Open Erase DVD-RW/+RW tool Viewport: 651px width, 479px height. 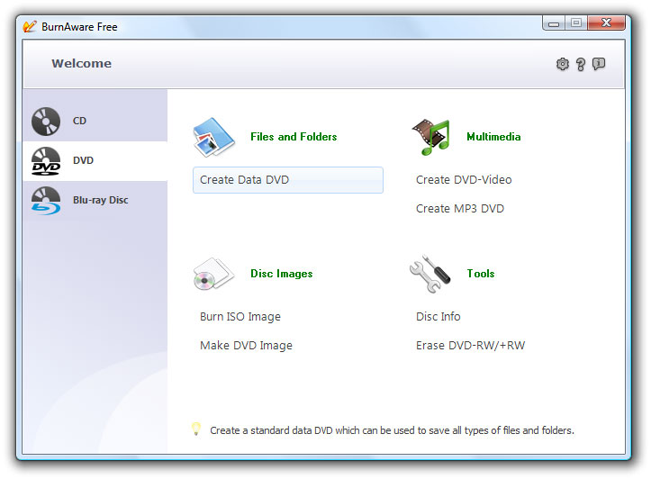point(470,346)
